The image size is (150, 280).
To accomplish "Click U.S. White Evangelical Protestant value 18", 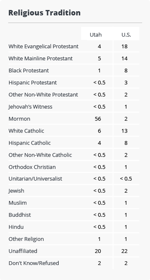I will tap(124, 47).
